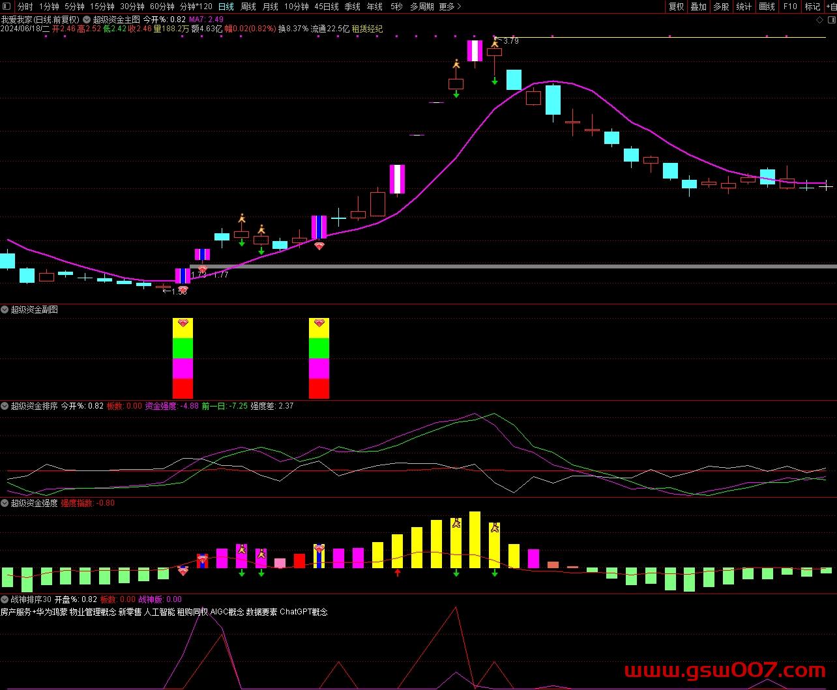
Task: Click the 叠加 overlay button
Action: coord(699,7)
